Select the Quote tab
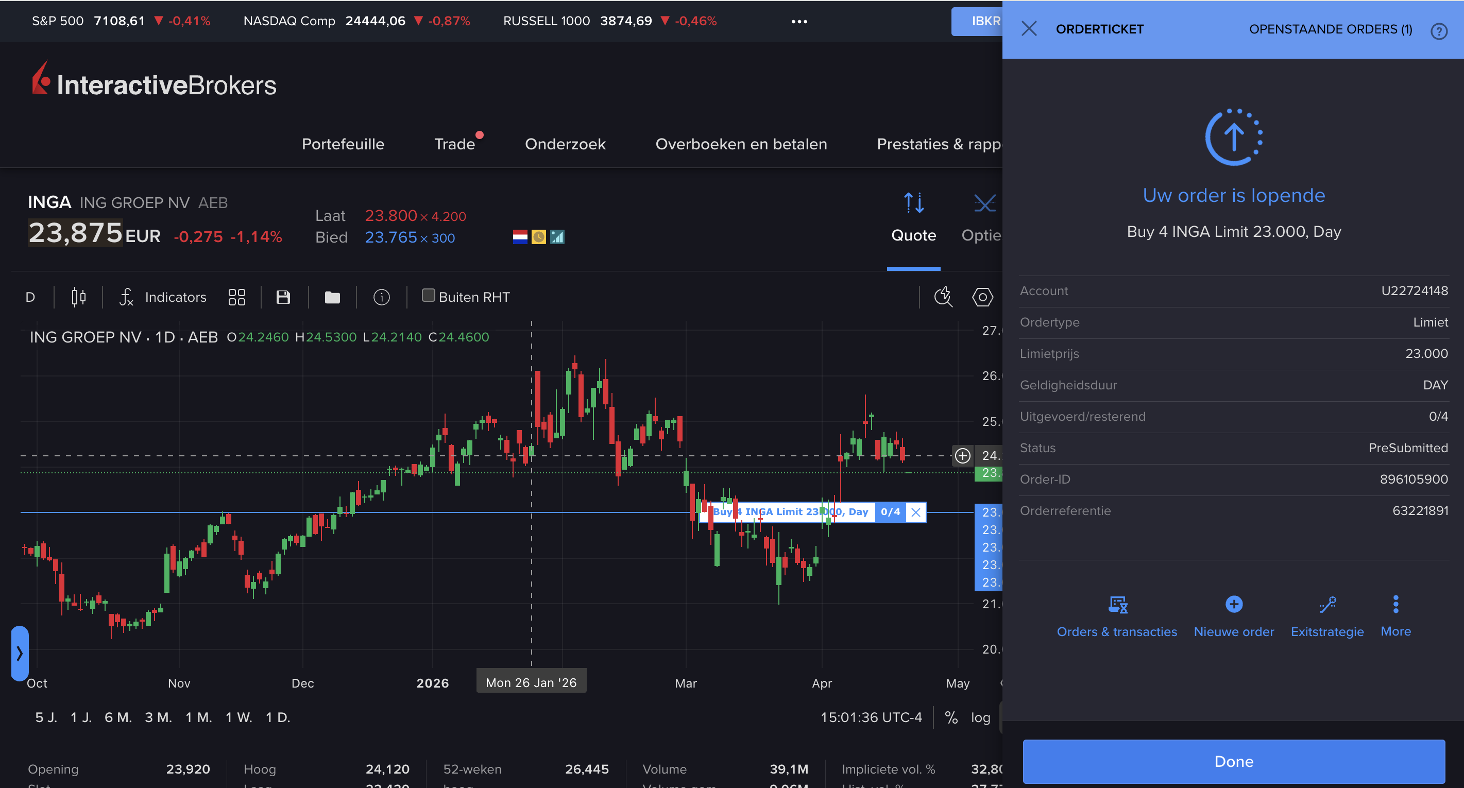 click(913, 219)
